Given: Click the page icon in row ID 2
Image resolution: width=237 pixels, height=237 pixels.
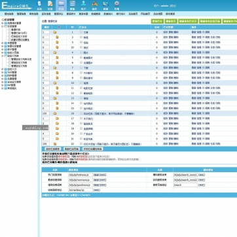Looking at the screenshot, I should point(57,37).
